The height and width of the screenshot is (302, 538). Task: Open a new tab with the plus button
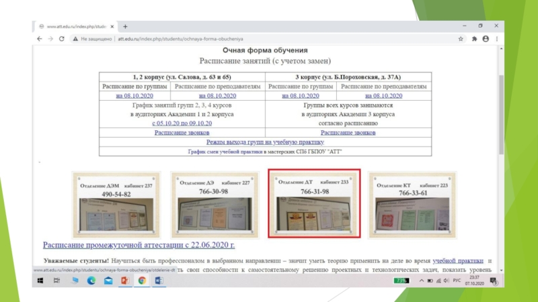(x=126, y=26)
